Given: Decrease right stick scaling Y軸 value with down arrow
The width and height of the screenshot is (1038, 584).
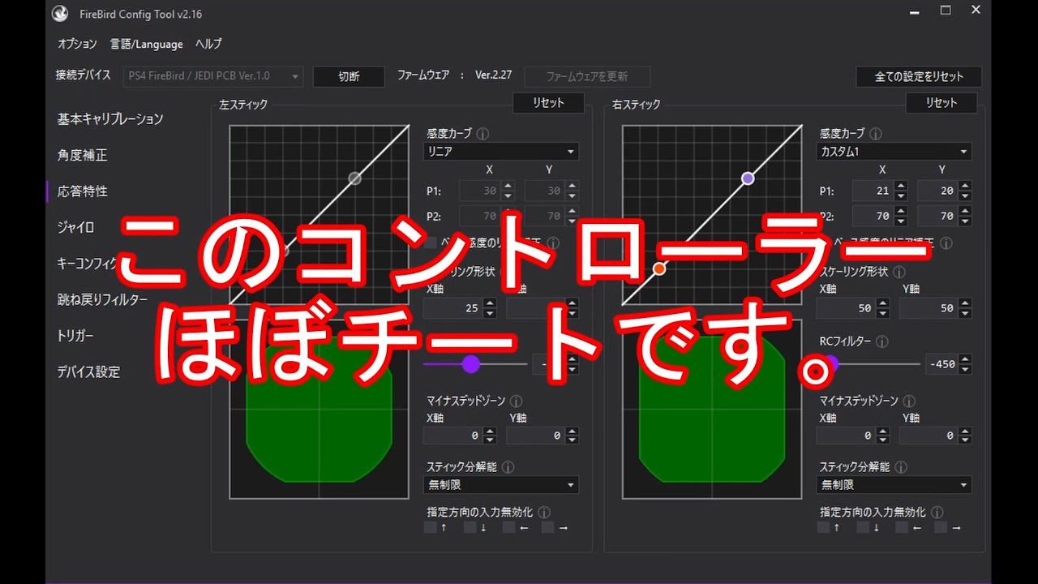Looking at the screenshot, I should [965, 313].
